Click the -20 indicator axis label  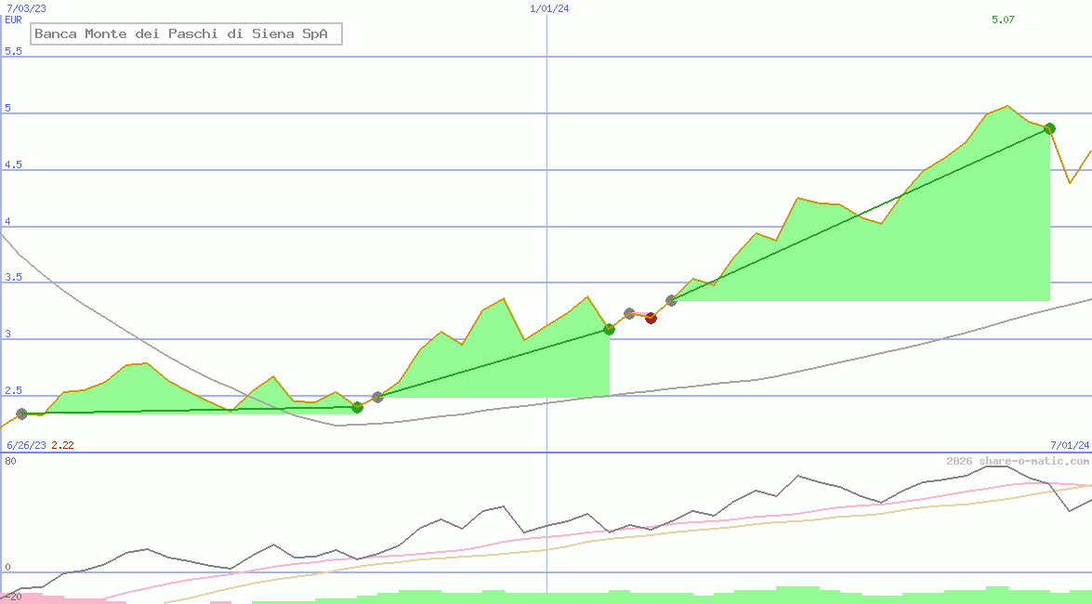click(12, 597)
